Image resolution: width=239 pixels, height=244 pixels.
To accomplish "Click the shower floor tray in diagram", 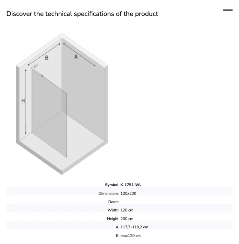I will coord(62,137).
